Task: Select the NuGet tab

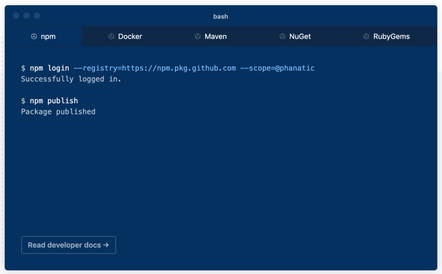Action: (x=295, y=37)
